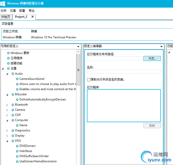Click gear icon beside BitLocker

[x=13, y=94]
